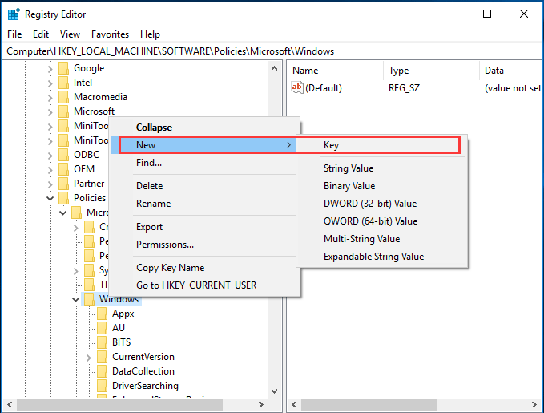The height and width of the screenshot is (413, 544).
Task: Click the BITS folder icon
Action: click(102, 342)
